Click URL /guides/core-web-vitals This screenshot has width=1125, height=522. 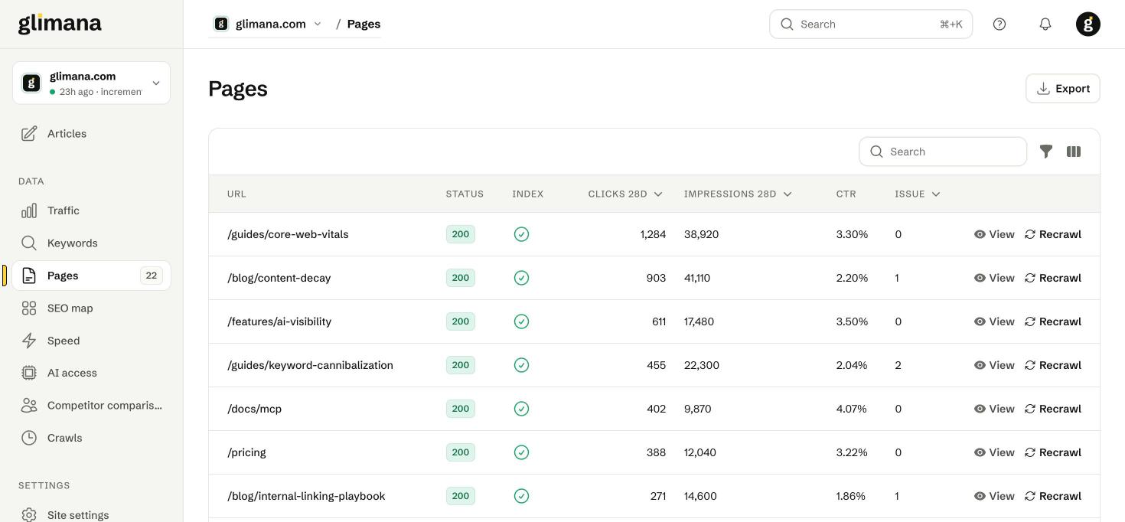click(288, 234)
